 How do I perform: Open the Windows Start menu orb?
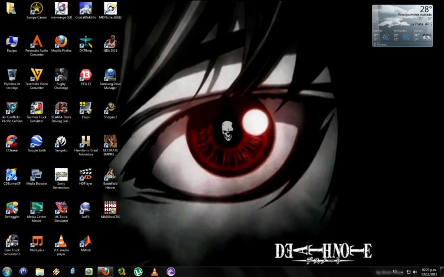tap(7, 272)
